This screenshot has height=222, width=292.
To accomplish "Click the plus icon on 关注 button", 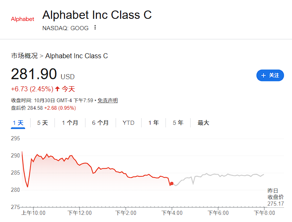I will 264,75.
